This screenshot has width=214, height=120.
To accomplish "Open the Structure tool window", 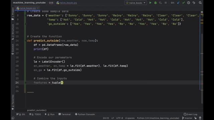I will pyautogui.click(x=13, y=32).
